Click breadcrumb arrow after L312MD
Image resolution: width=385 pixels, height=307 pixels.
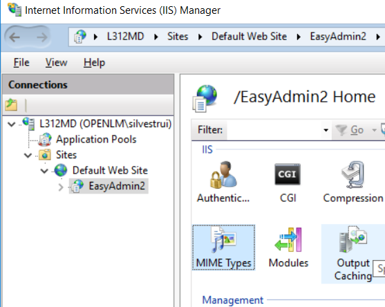click(x=156, y=37)
